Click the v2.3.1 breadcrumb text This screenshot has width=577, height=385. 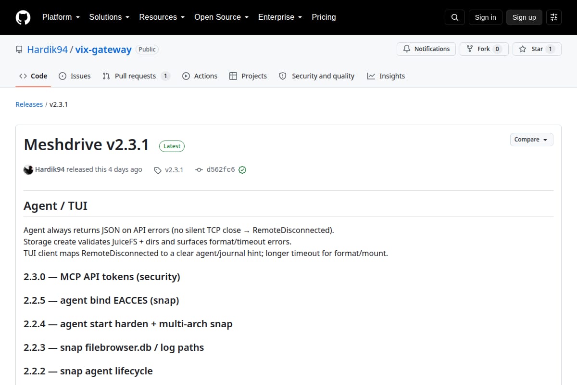[59, 104]
